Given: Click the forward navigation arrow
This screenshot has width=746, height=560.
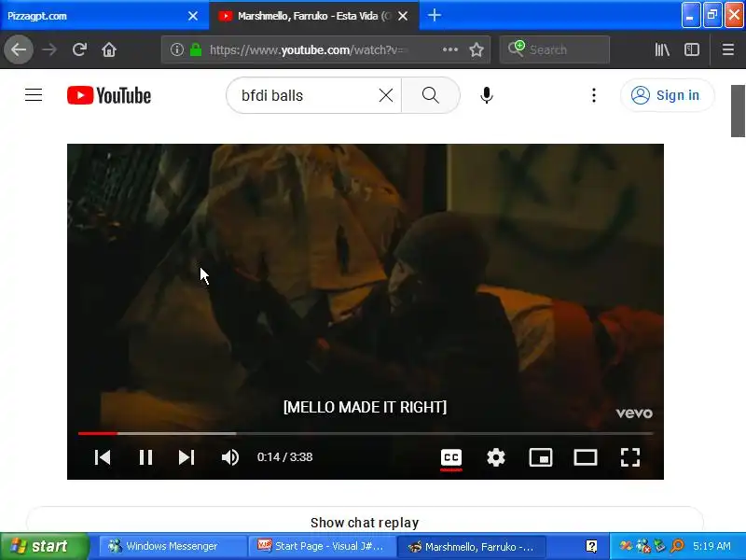Looking at the screenshot, I should pyautogui.click(x=49, y=49).
